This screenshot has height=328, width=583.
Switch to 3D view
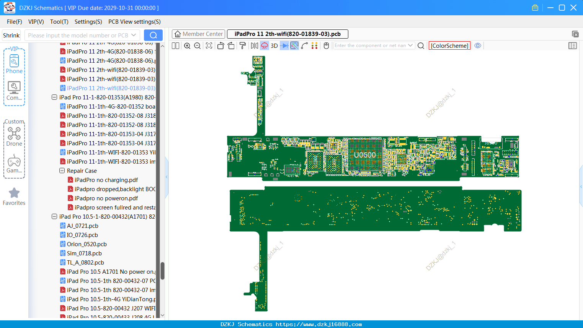(274, 45)
